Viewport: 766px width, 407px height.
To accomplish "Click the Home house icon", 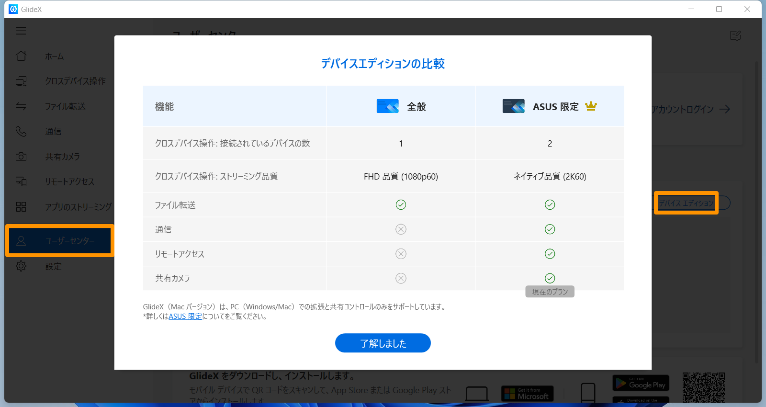I will (x=21, y=56).
